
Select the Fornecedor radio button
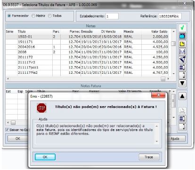(9, 16)
